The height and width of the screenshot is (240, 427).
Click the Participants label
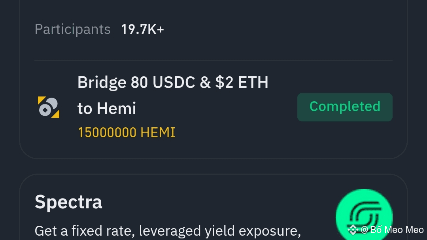[72, 29]
